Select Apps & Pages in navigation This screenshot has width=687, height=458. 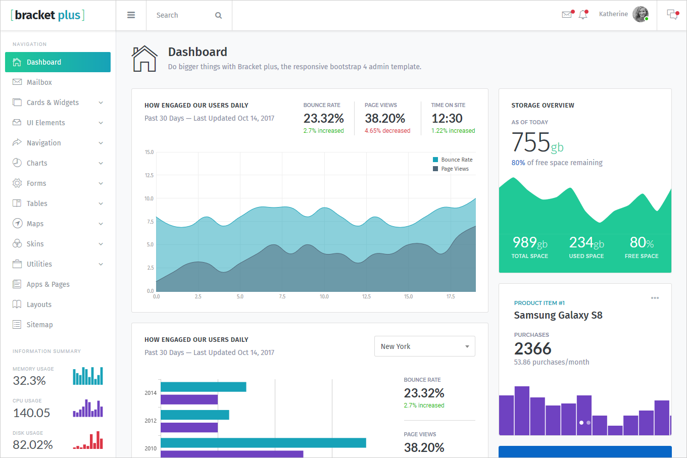[x=48, y=284]
